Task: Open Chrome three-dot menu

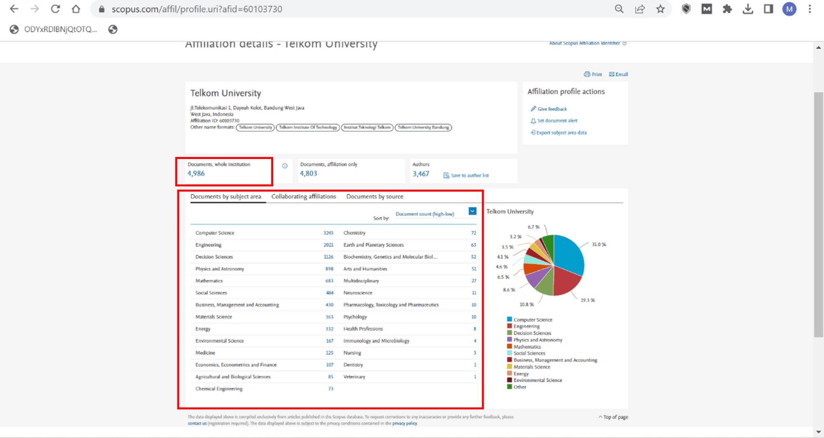Action: point(810,9)
